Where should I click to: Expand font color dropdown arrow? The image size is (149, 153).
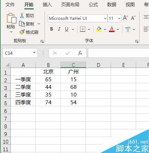coord(118,29)
